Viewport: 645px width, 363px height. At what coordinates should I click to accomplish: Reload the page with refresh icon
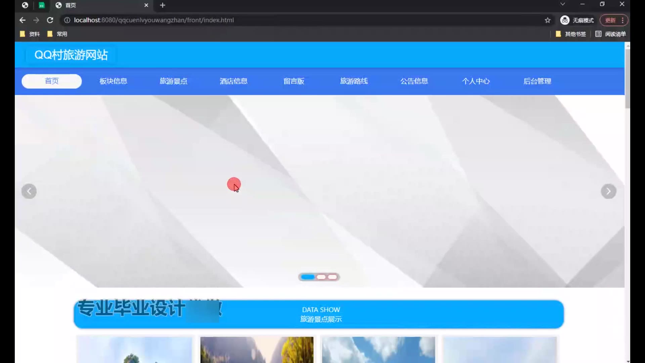pos(50,20)
